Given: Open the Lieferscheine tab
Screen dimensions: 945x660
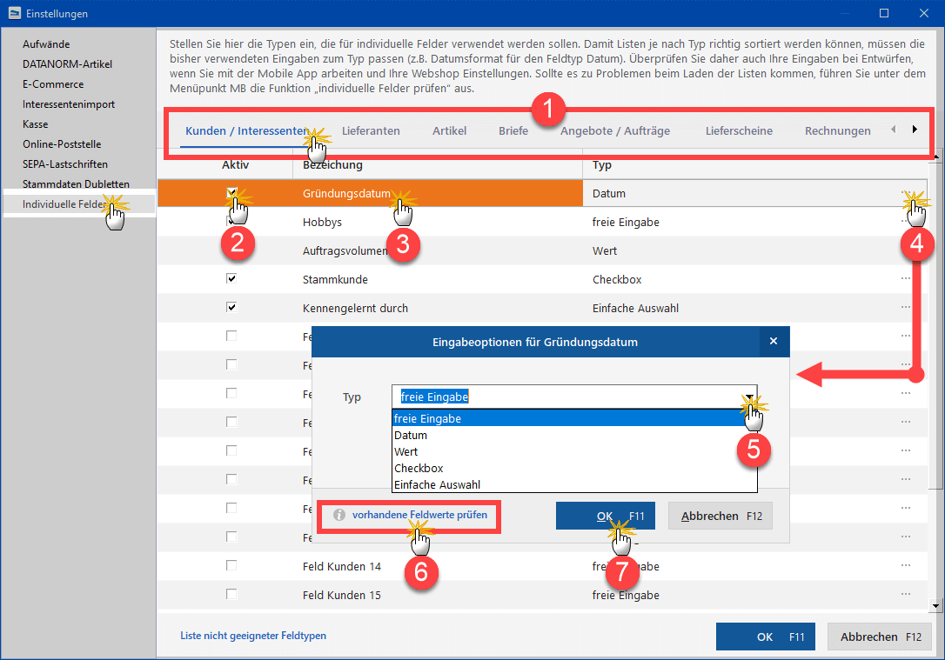Looking at the screenshot, I should (739, 130).
